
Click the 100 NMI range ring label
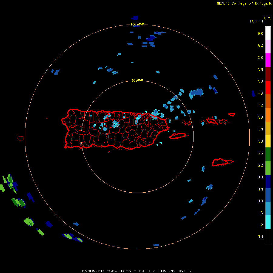pos(137,24)
